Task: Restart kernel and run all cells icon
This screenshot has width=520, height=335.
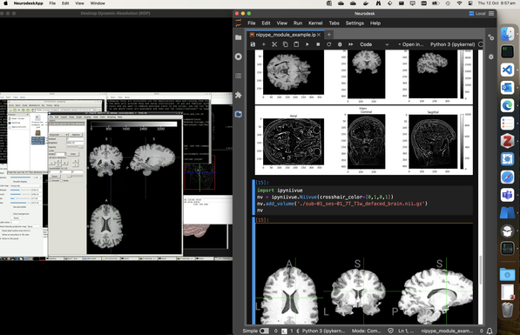Action: pyautogui.click(x=350, y=44)
